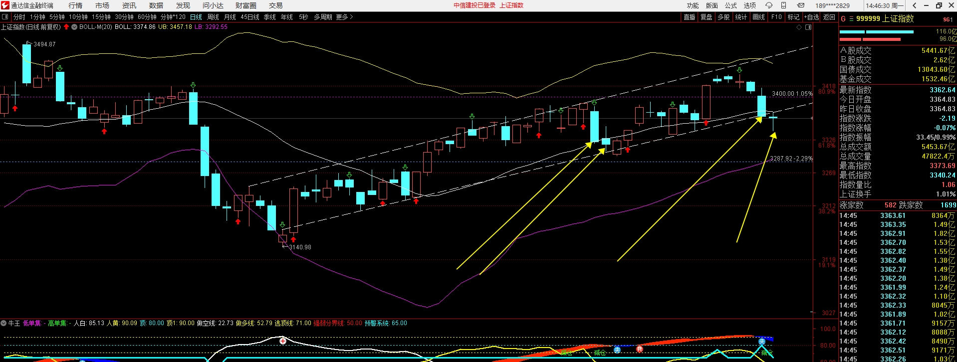Click red up-arrow next to 上证指数 title
The height and width of the screenshot is (362, 957).
(66, 27)
